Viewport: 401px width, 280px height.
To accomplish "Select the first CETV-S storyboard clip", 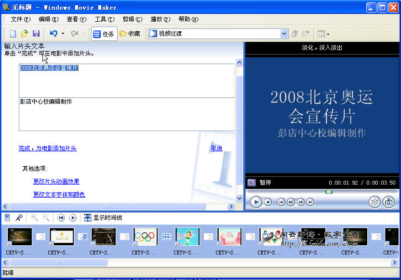I will click(20, 237).
